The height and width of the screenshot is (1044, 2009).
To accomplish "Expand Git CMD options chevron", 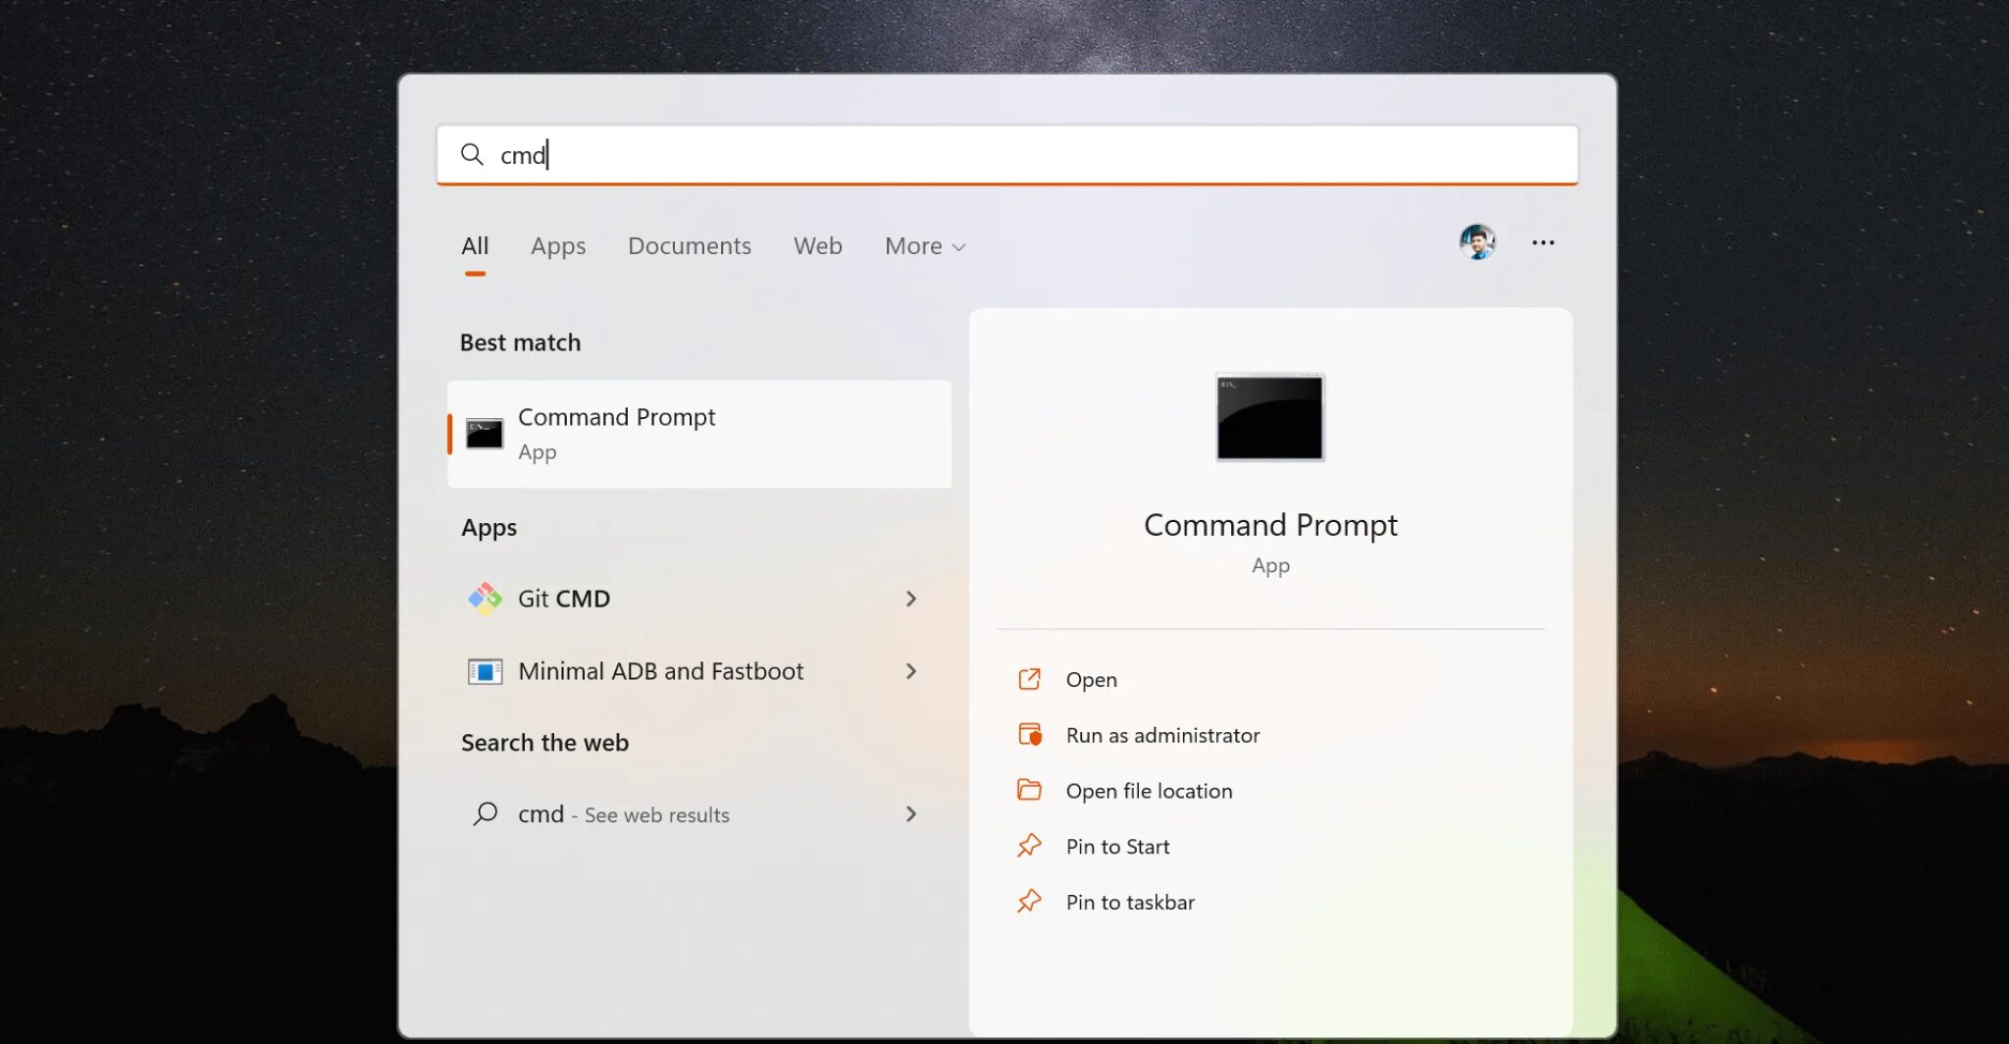I will click(911, 599).
